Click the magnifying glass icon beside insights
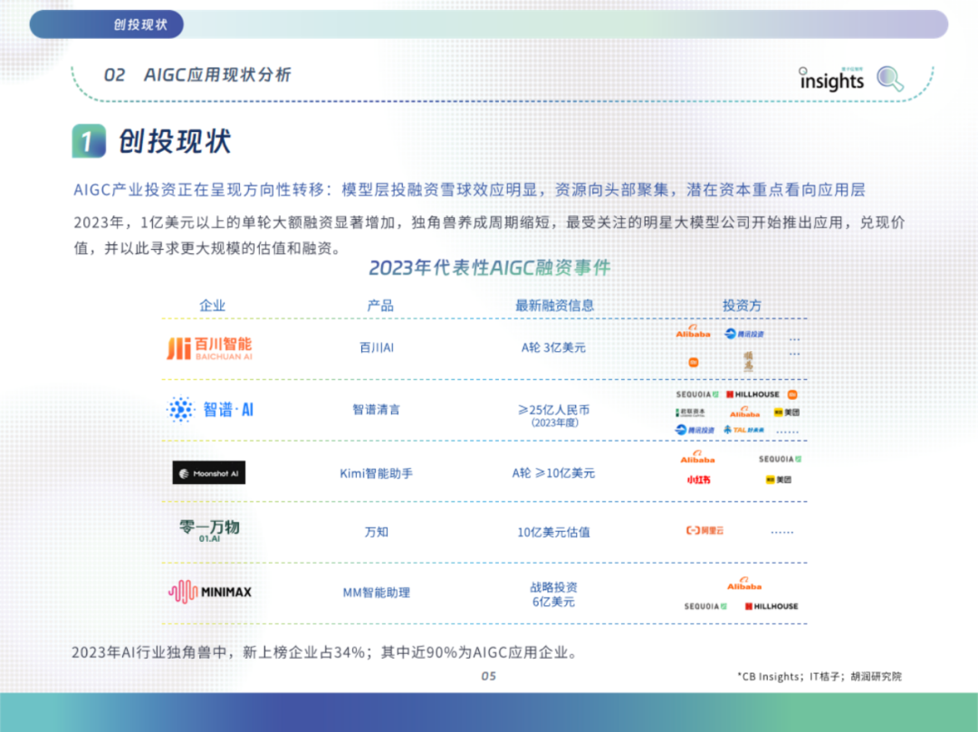978x732 pixels. (x=890, y=79)
